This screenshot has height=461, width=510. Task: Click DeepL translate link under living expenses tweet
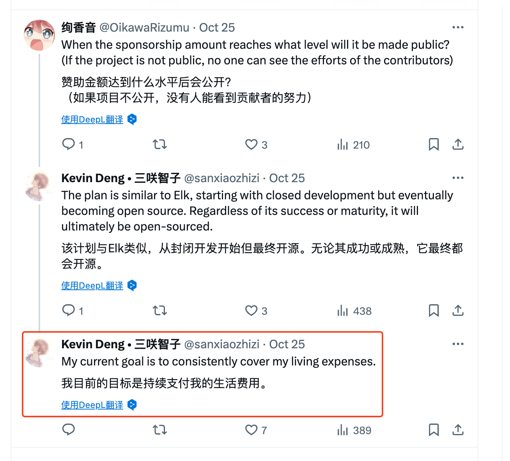(92, 405)
